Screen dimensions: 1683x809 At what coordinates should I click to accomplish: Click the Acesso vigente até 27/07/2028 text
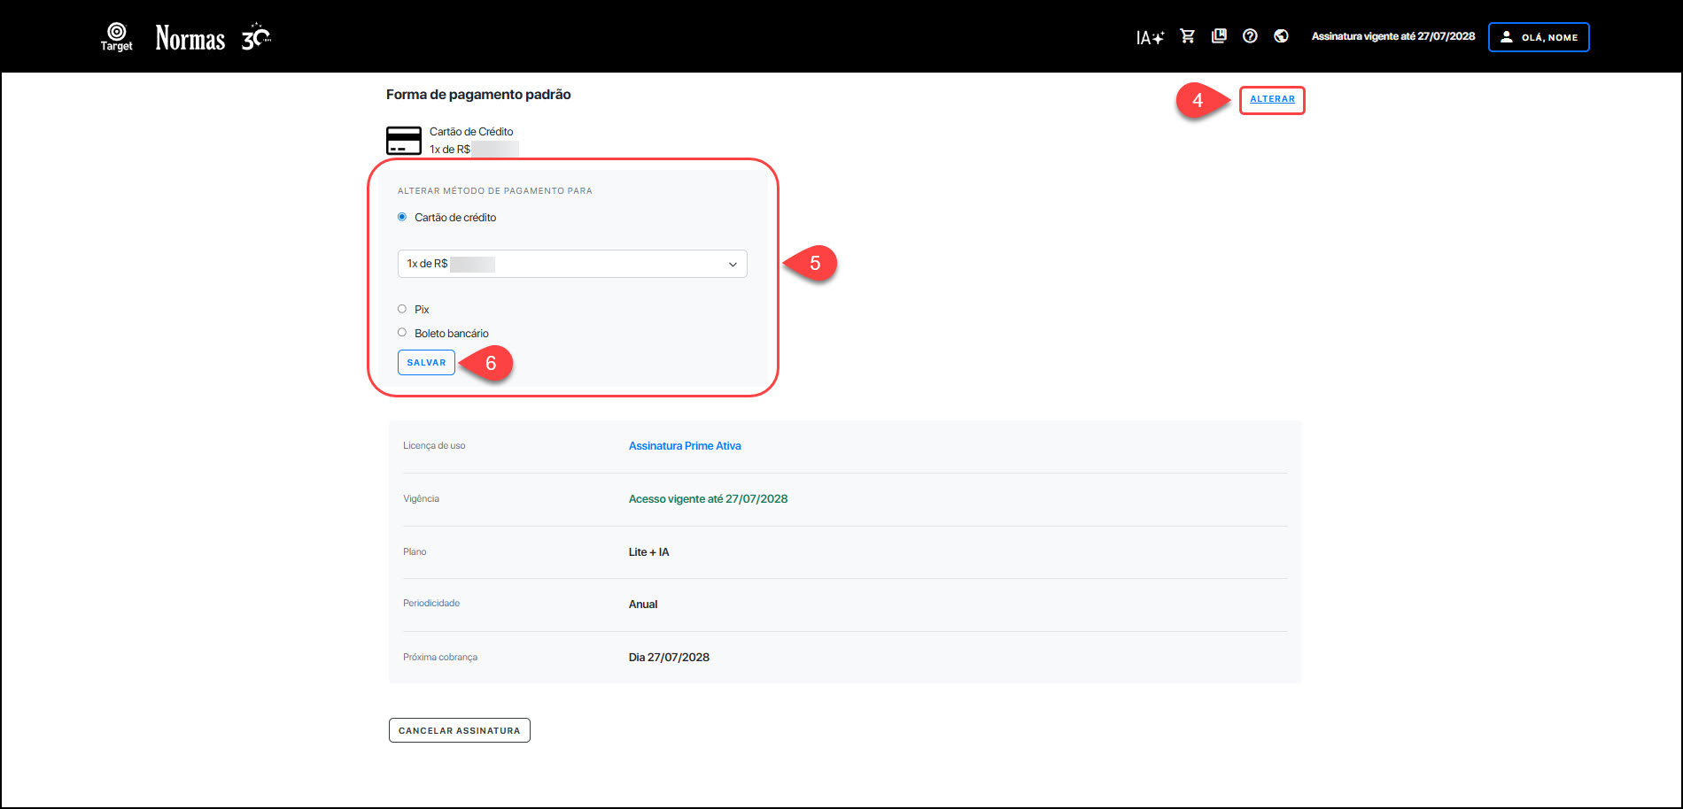(x=708, y=499)
